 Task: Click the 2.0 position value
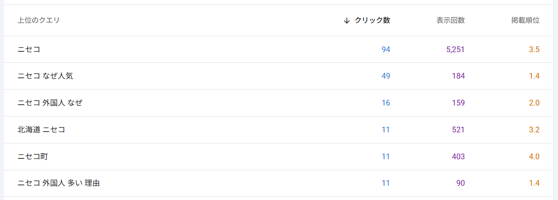(x=534, y=103)
